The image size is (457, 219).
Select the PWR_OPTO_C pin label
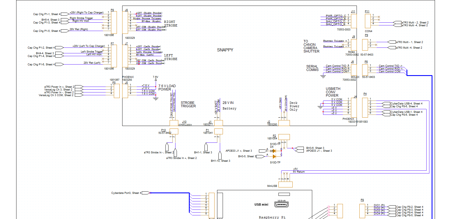click(x=336, y=16)
